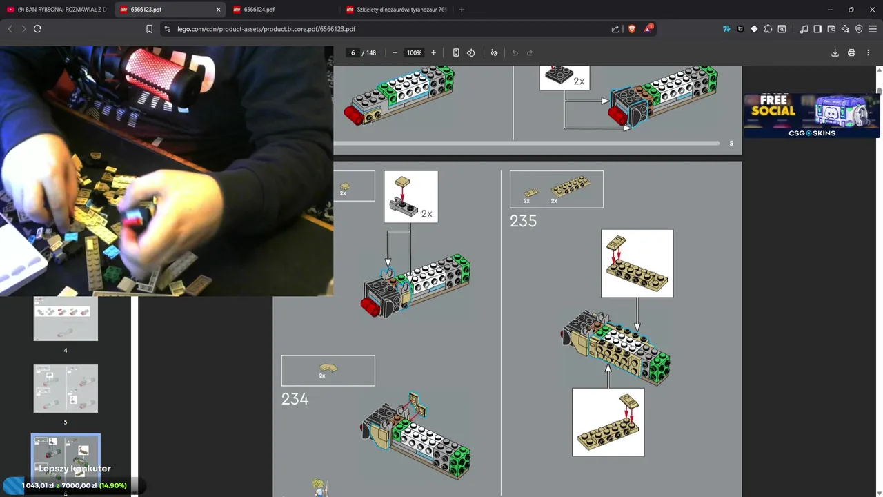Switch to Szkielety dinozaurów tab
883x497 pixels.
397,10
